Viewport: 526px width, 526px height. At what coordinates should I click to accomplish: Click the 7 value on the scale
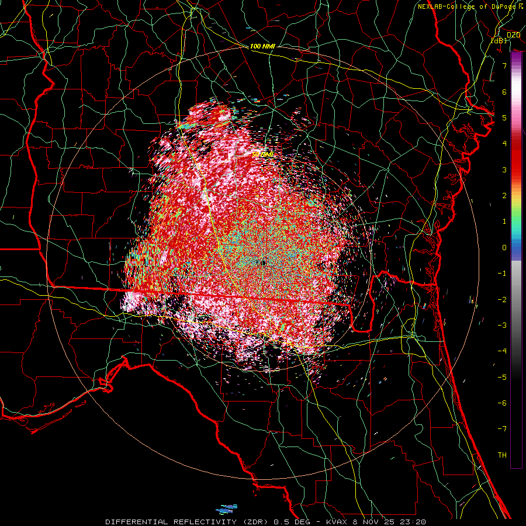coord(504,65)
